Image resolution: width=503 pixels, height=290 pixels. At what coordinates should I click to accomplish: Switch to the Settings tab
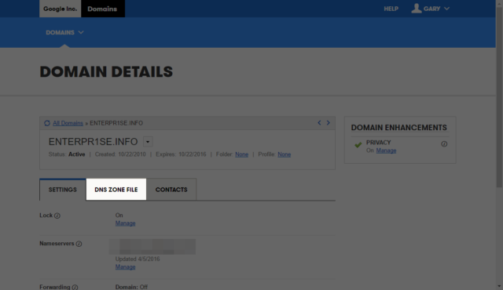(63, 190)
